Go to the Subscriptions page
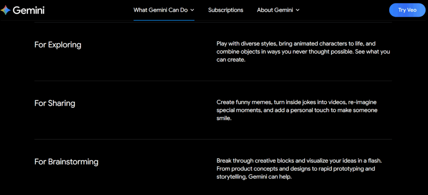The image size is (428, 195). click(x=226, y=10)
